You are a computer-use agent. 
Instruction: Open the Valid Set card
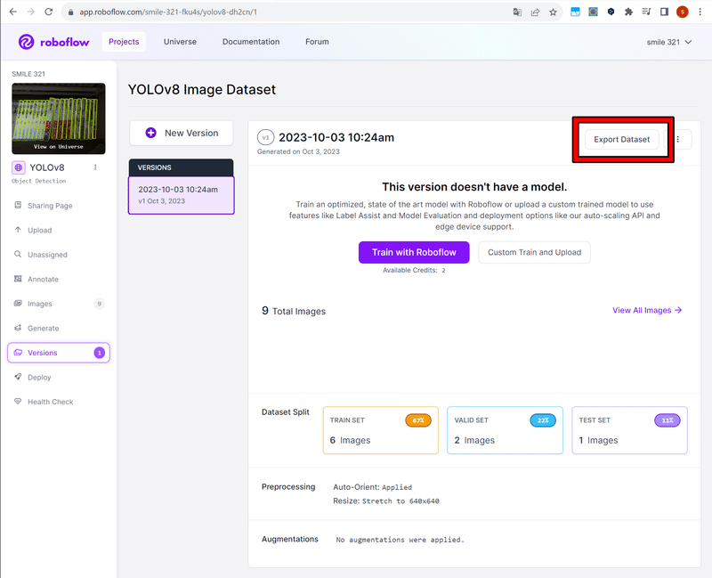click(505, 430)
